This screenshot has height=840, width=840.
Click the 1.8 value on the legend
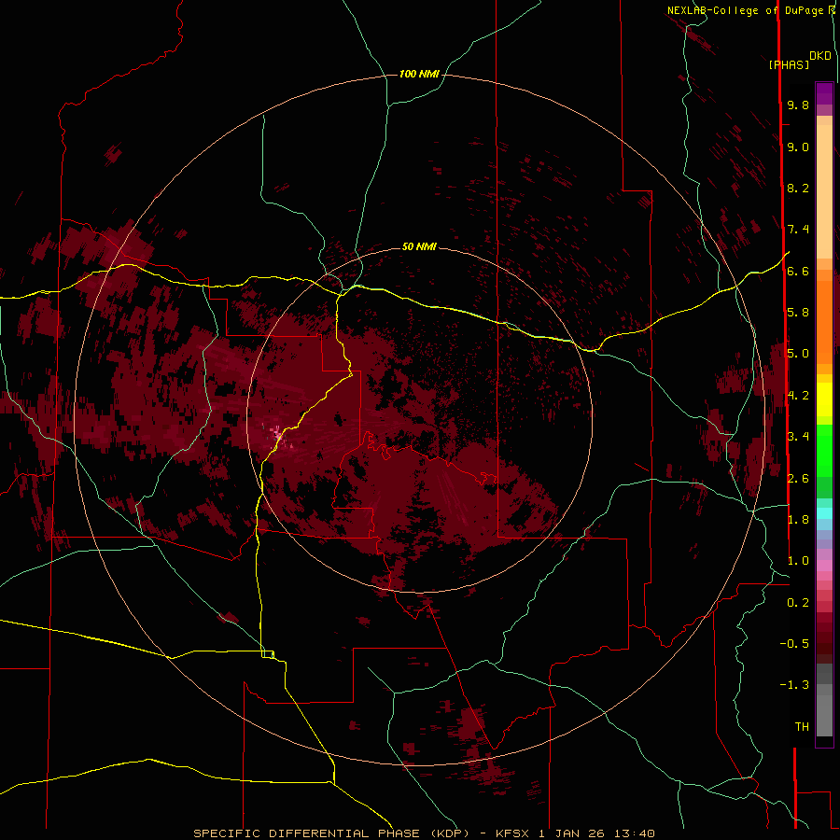pyautogui.click(x=798, y=520)
